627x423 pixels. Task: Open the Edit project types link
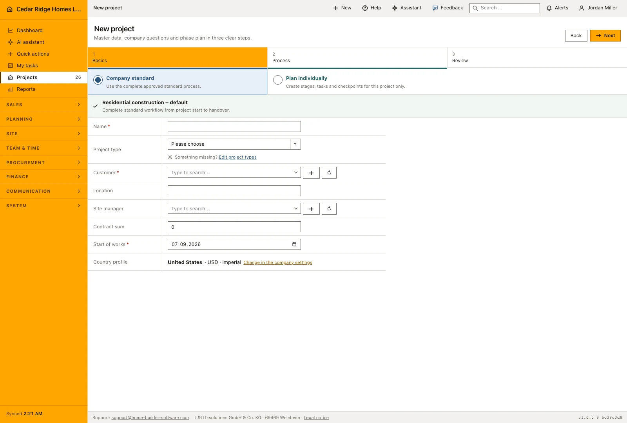237,157
